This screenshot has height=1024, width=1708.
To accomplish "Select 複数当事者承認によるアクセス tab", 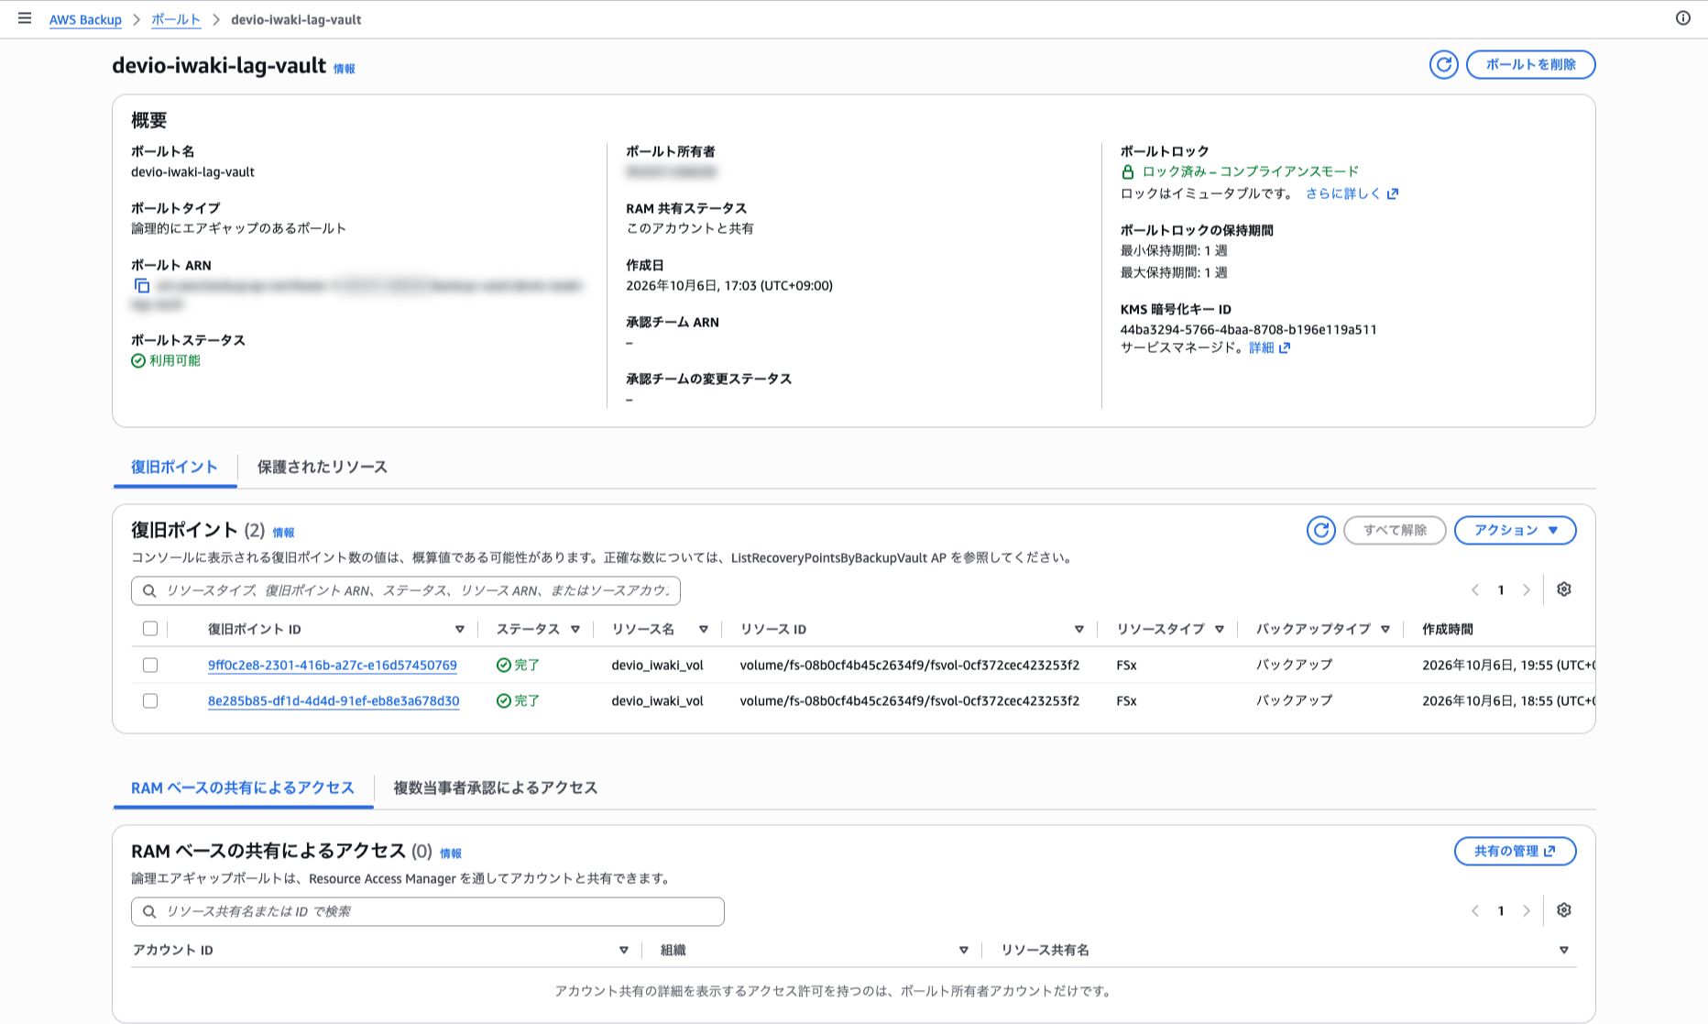I will [x=496, y=788].
